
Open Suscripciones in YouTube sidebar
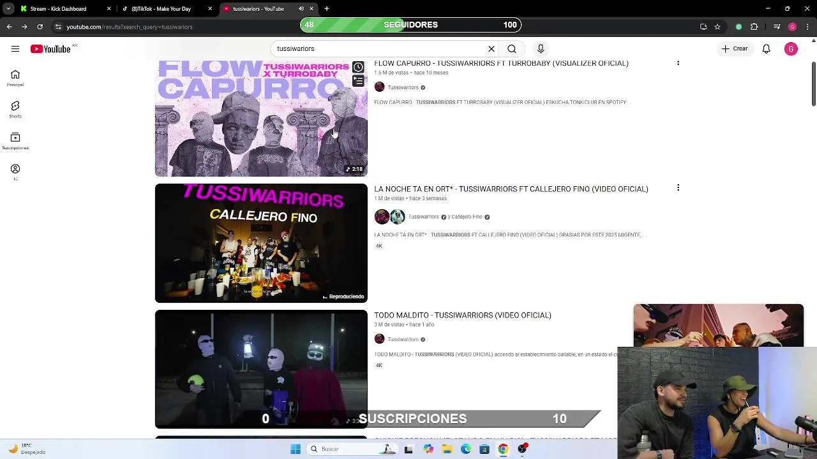[15, 141]
